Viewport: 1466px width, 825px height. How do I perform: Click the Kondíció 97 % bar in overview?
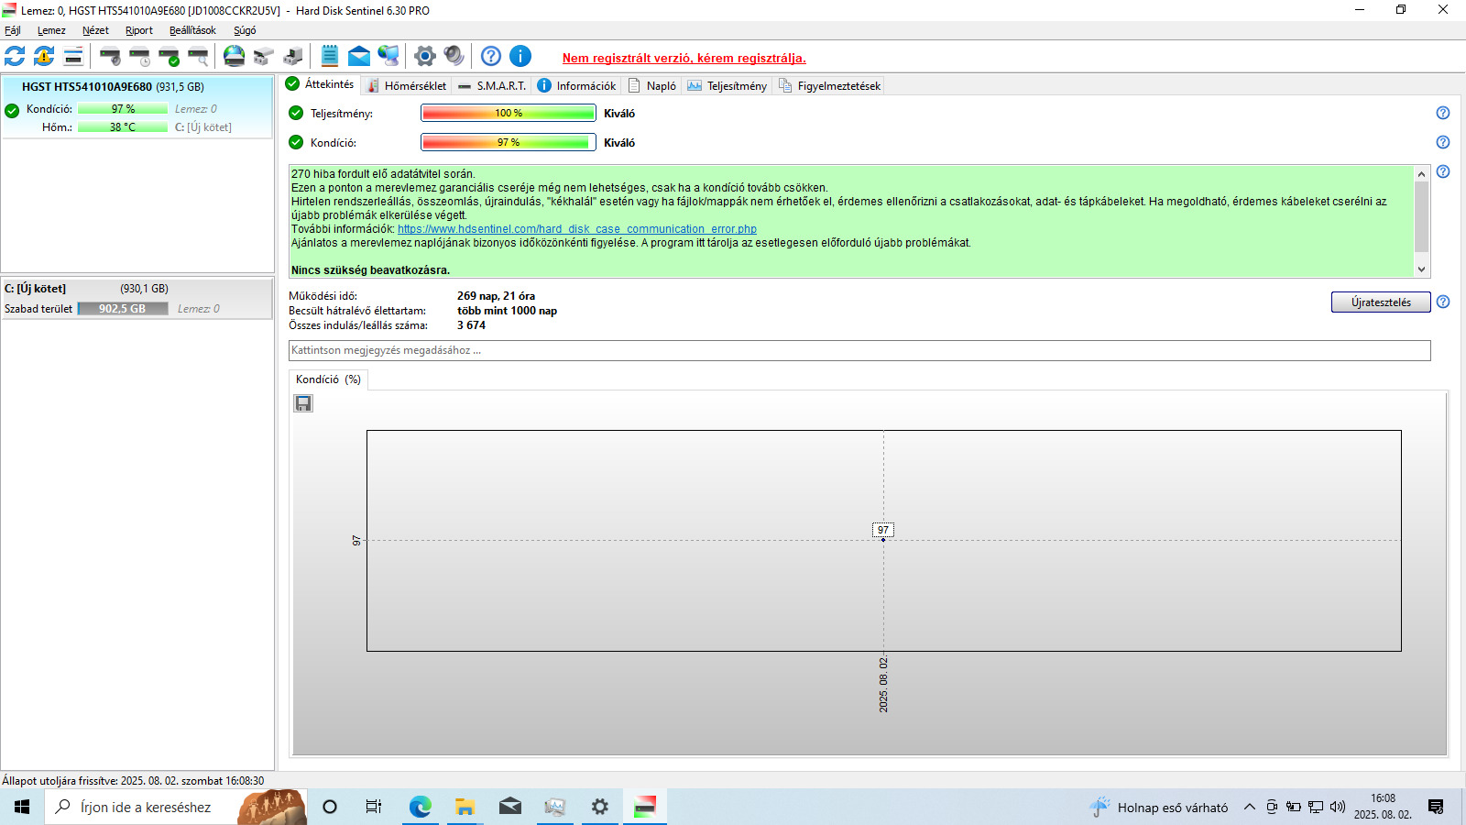[x=509, y=143]
